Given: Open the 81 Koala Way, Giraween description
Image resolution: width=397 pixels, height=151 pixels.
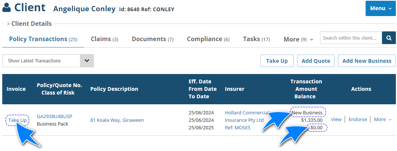Looking at the screenshot, I should 117,120.
